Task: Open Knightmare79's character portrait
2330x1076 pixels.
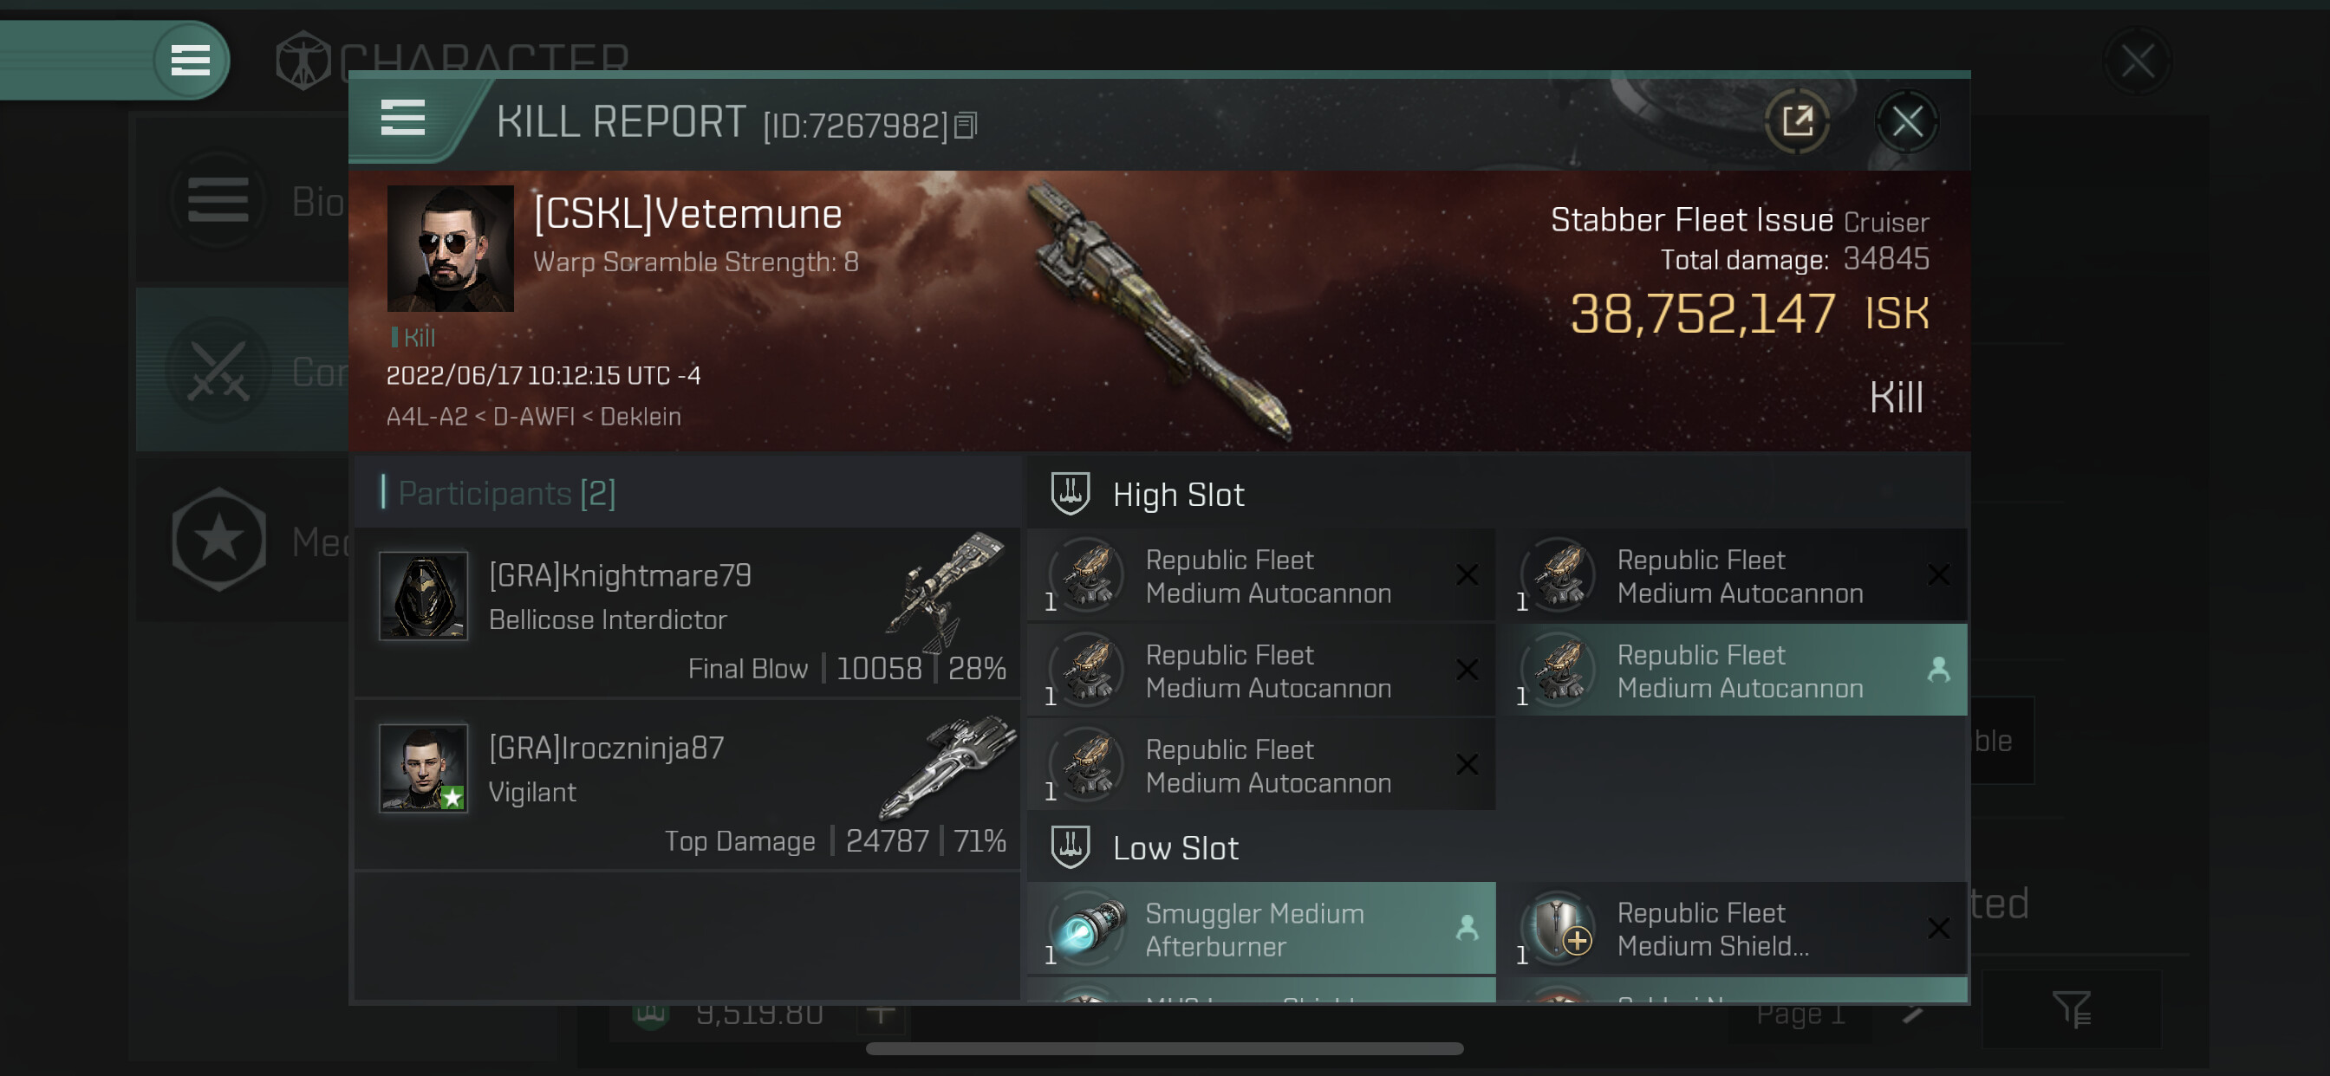Action: (423, 596)
